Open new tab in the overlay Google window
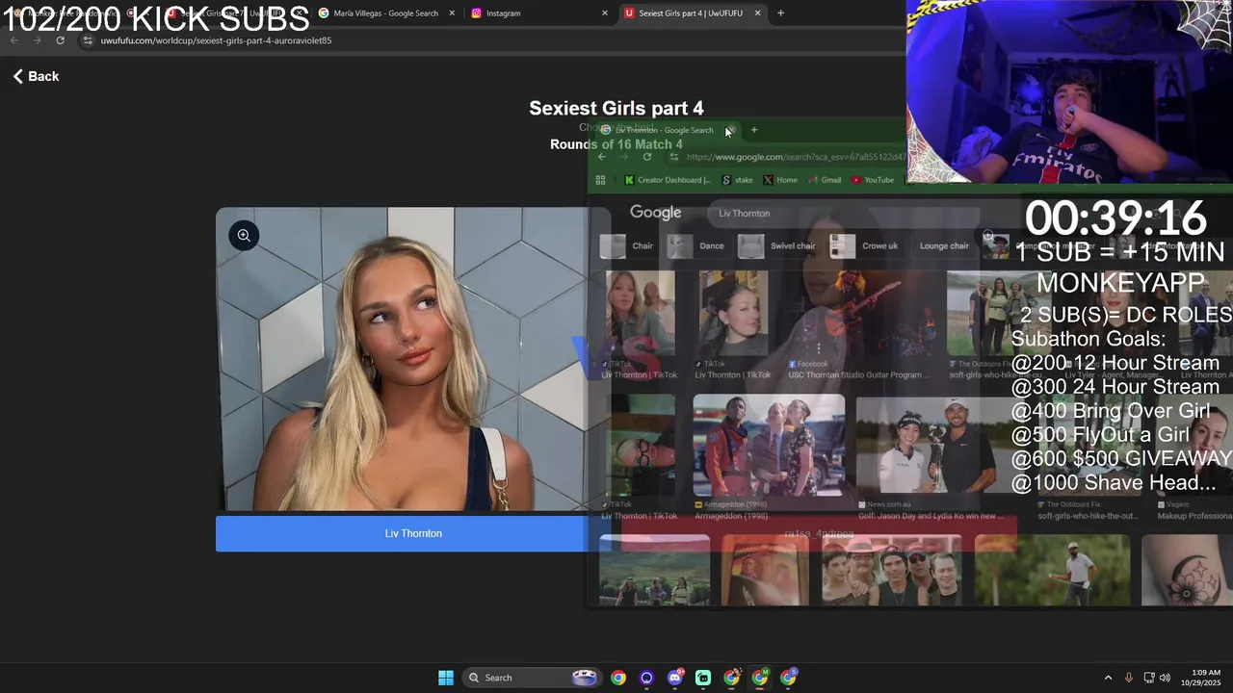 point(754,130)
